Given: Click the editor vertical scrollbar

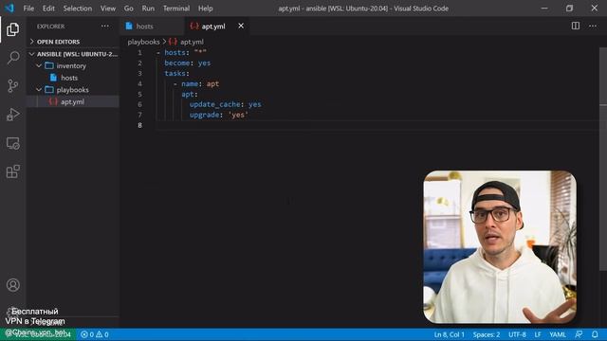Looking at the screenshot, I should [x=603, y=158].
